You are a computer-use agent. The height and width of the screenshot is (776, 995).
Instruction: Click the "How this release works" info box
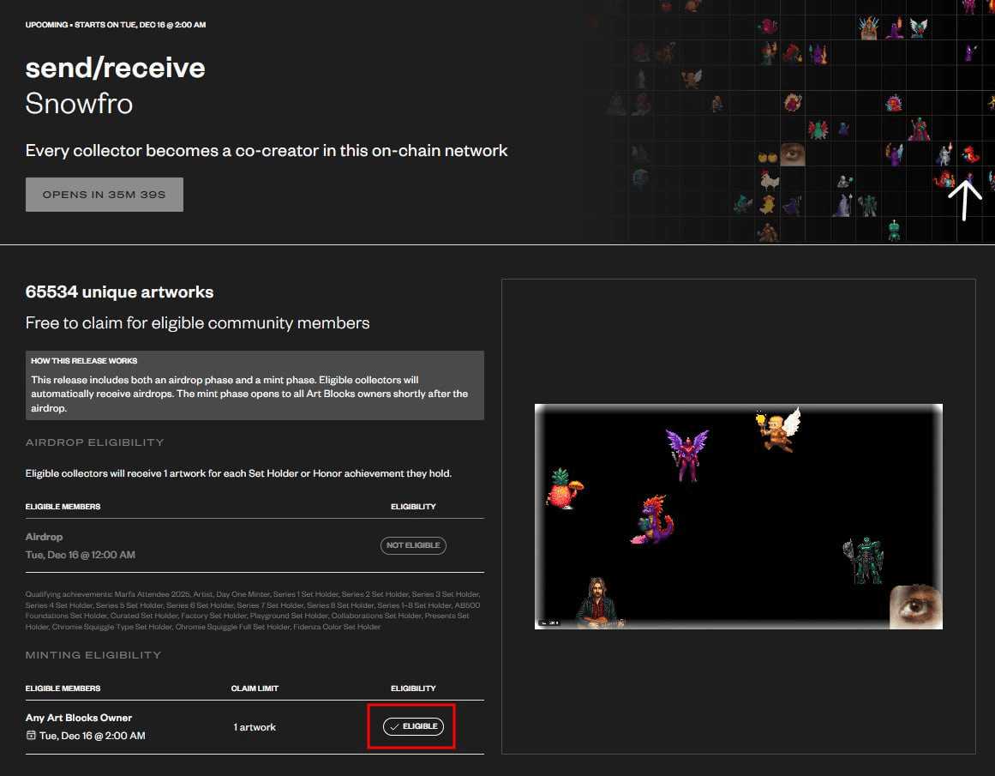[255, 385]
